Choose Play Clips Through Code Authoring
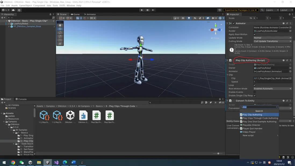This screenshot has width=295, height=166. (260, 118)
